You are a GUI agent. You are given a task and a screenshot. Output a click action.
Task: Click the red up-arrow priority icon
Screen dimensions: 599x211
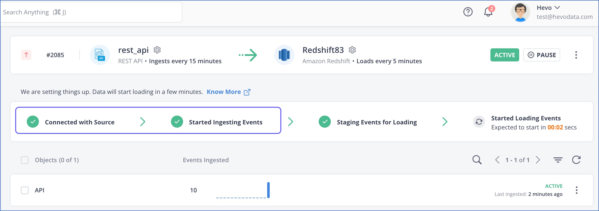pos(26,55)
